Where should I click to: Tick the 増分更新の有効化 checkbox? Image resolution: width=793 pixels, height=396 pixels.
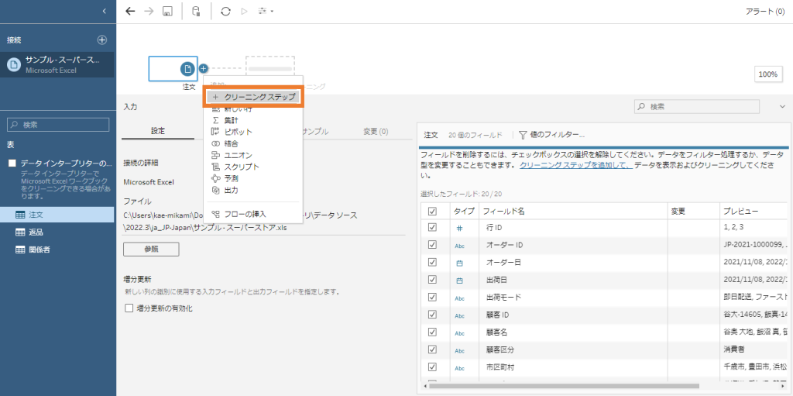pos(129,308)
